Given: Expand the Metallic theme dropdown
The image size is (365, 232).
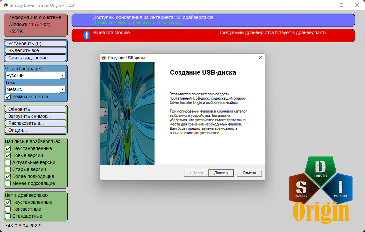Looking at the screenshot, I should (x=36, y=89).
